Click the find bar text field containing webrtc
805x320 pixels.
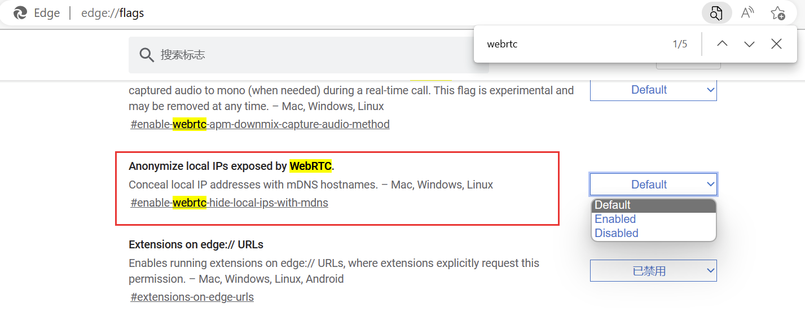pyautogui.click(x=570, y=44)
